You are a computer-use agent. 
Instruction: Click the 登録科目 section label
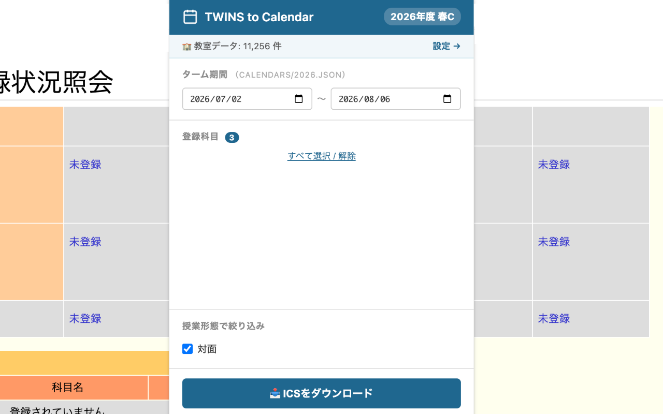(x=200, y=137)
